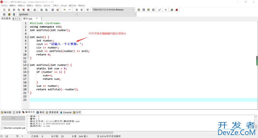Screen dimensions: 258x138
Task: Click the Close file toolbar icon
Action: pos(23,10)
